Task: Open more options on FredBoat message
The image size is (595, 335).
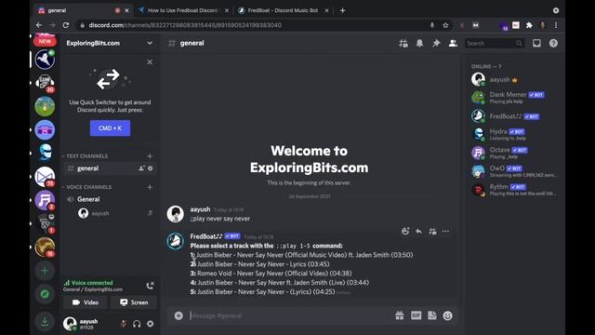Action: pyautogui.click(x=445, y=231)
